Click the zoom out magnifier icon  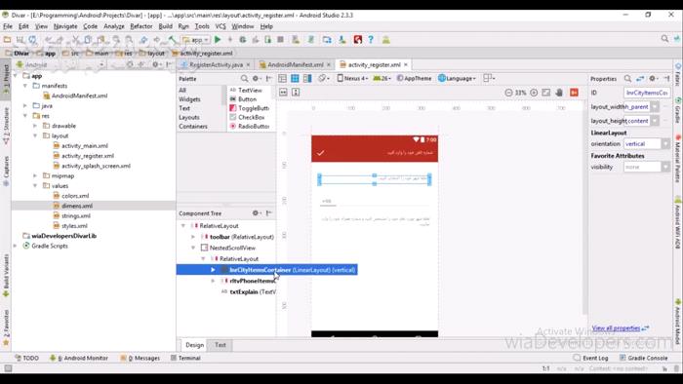pyautogui.click(x=508, y=93)
